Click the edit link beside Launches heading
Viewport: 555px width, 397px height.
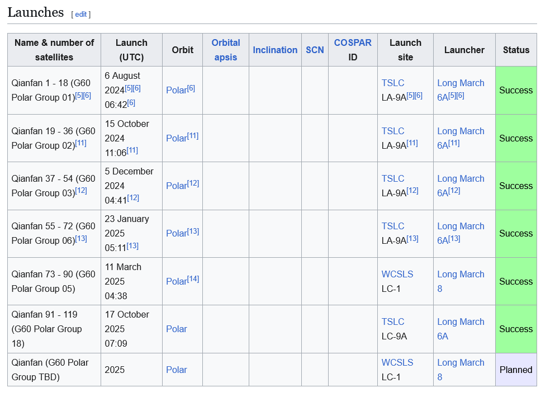[81, 15]
